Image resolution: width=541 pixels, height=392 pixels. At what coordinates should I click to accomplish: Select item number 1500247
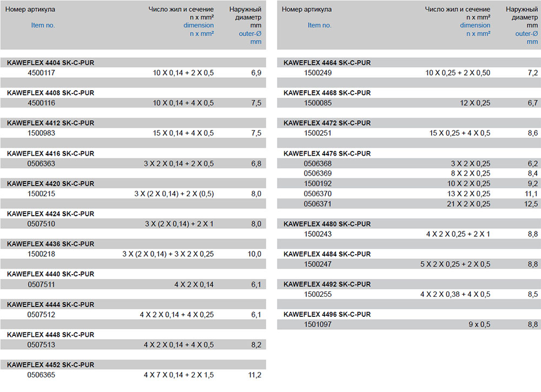pyautogui.click(x=318, y=264)
